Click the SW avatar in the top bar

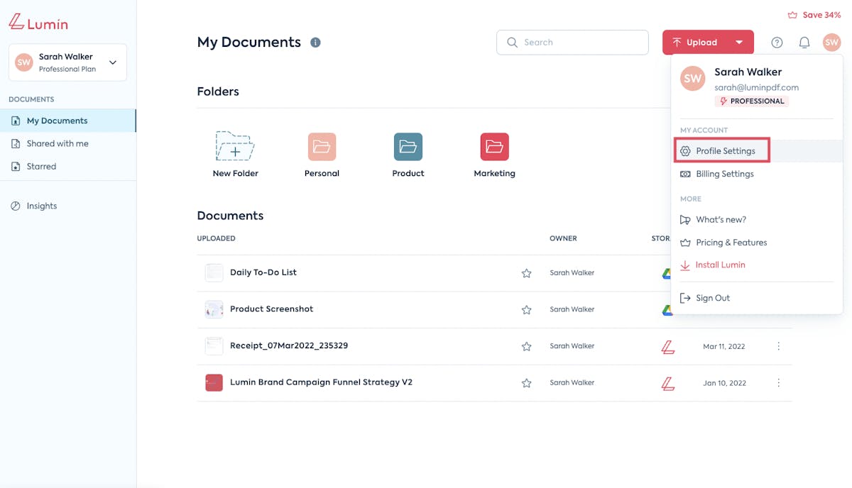(x=831, y=43)
